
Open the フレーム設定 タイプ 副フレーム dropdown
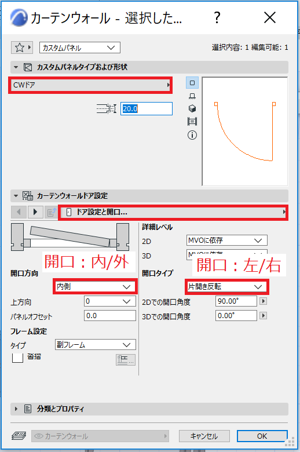[96, 345]
